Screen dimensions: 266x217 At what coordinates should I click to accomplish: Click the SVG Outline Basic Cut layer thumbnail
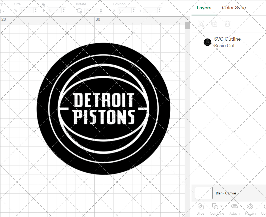click(x=207, y=42)
